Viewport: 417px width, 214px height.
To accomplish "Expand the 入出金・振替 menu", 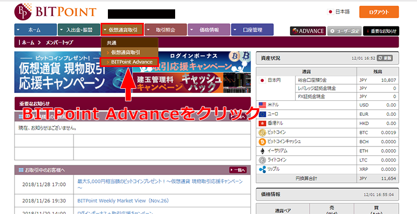I will (x=79, y=30).
